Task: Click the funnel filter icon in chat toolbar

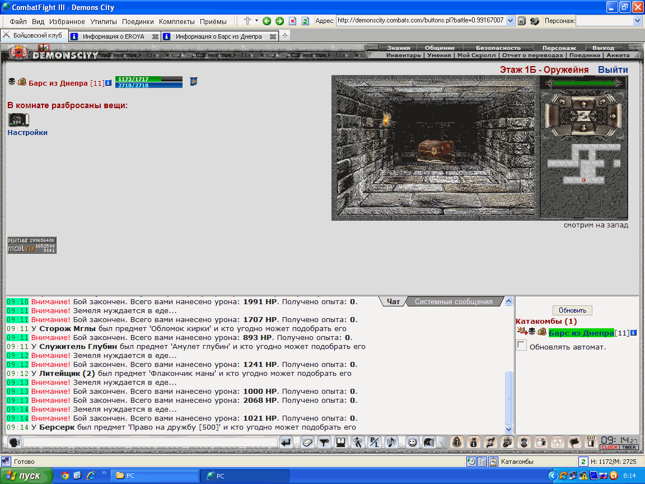Action: click(324, 443)
